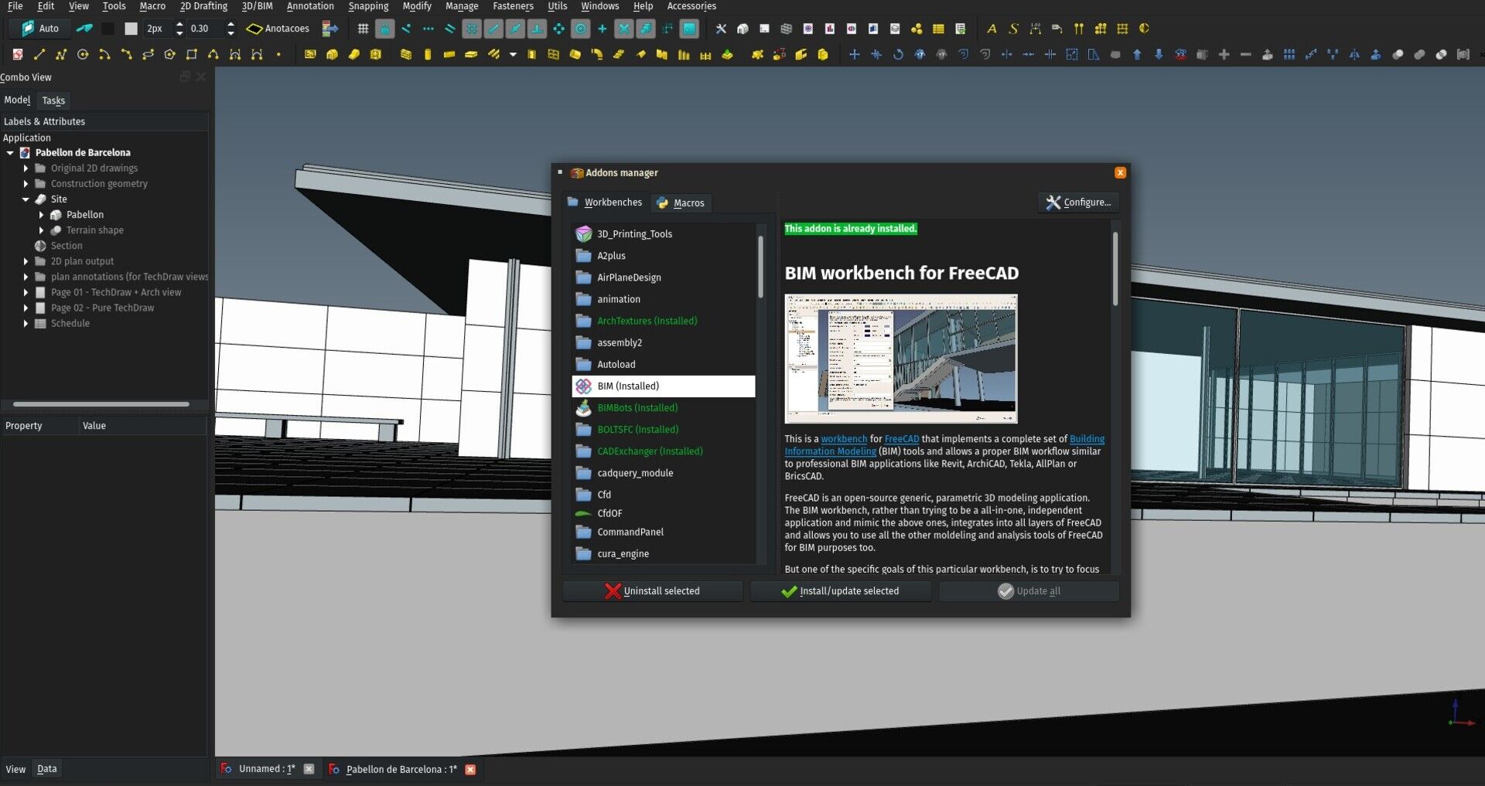
Task: Choose the Circle drawing tool
Action: pos(83,54)
